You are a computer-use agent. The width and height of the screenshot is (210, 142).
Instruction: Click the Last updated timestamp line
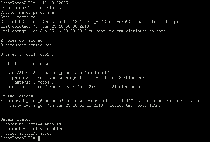(x=45, y=26)
